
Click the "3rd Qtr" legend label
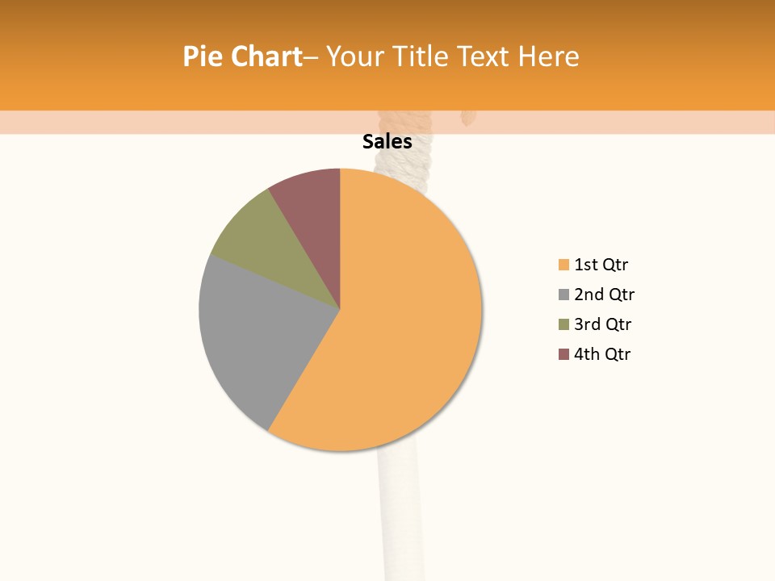[603, 324]
